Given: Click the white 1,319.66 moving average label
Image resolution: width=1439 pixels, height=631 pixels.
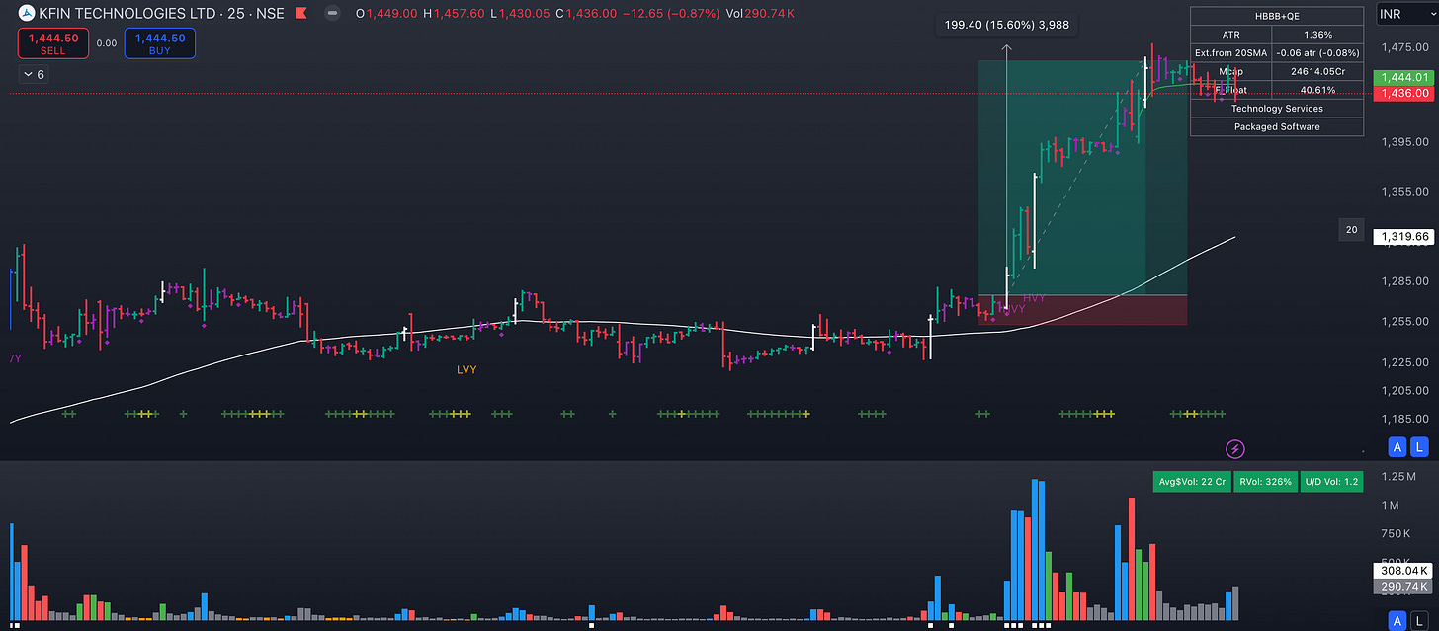Looking at the screenshot, I should pos(1401,237).
